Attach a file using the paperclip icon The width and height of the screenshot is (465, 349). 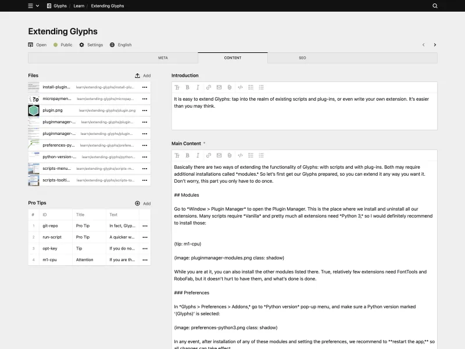click(230, 87)
